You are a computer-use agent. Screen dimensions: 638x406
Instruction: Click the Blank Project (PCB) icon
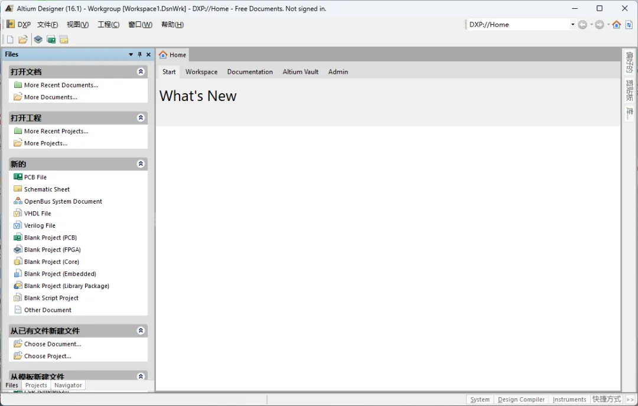click(18, 237)
